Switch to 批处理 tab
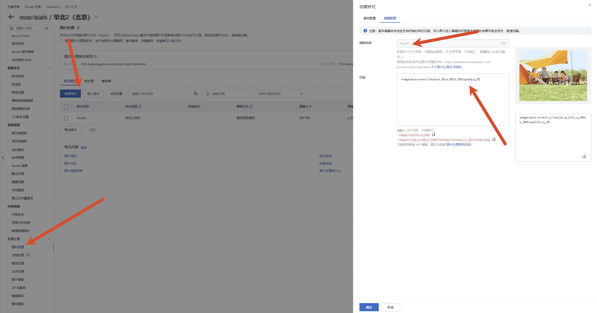This screenshot has width=597, height=313. tap(89, 81)
